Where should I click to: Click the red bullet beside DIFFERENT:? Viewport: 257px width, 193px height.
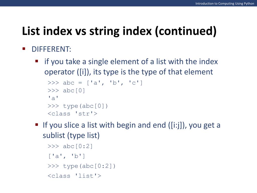pyautogui.click(x=24, y=49)
